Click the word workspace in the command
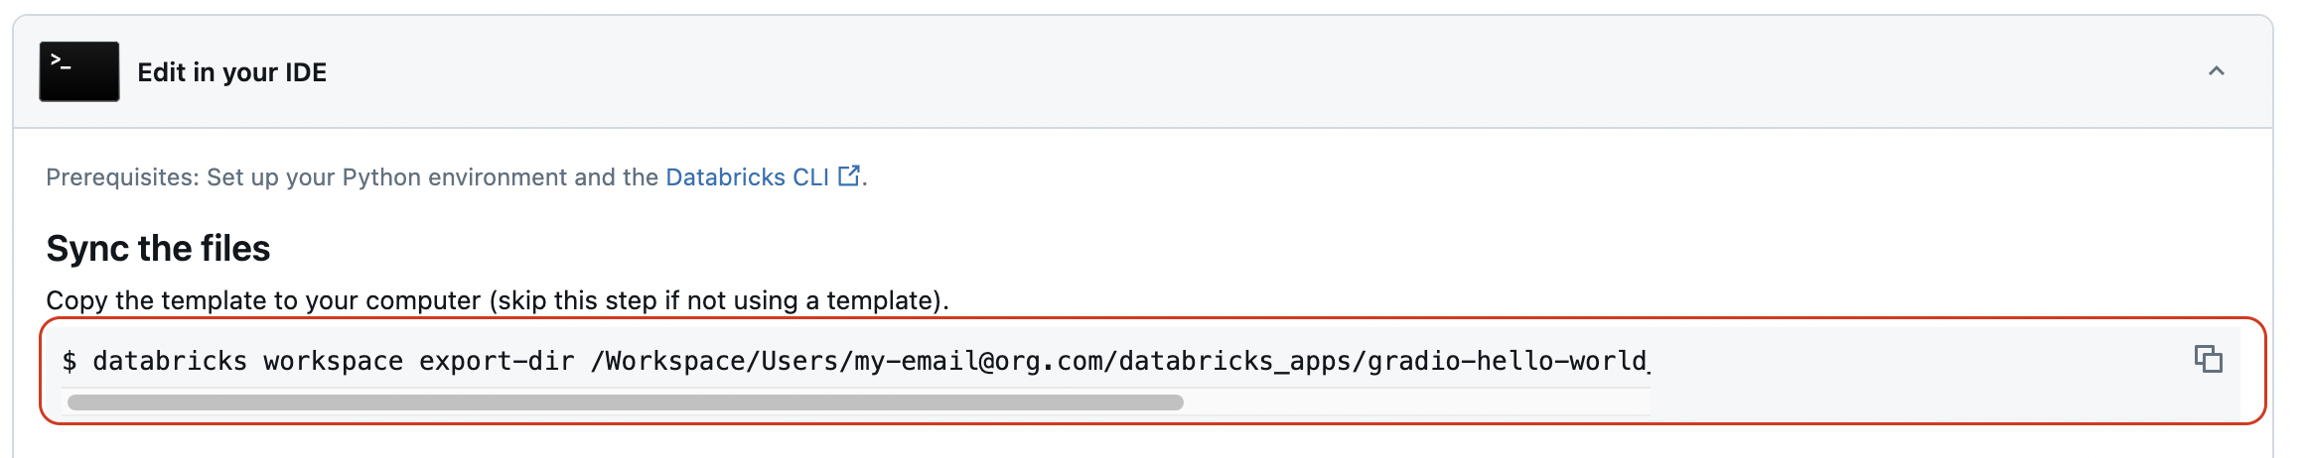This screenshot has height=458, width=2306. 333,361
